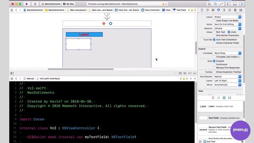Click the blue Label on the canvas
Screen dimensions: 254x143
click(x=84, y=35)
